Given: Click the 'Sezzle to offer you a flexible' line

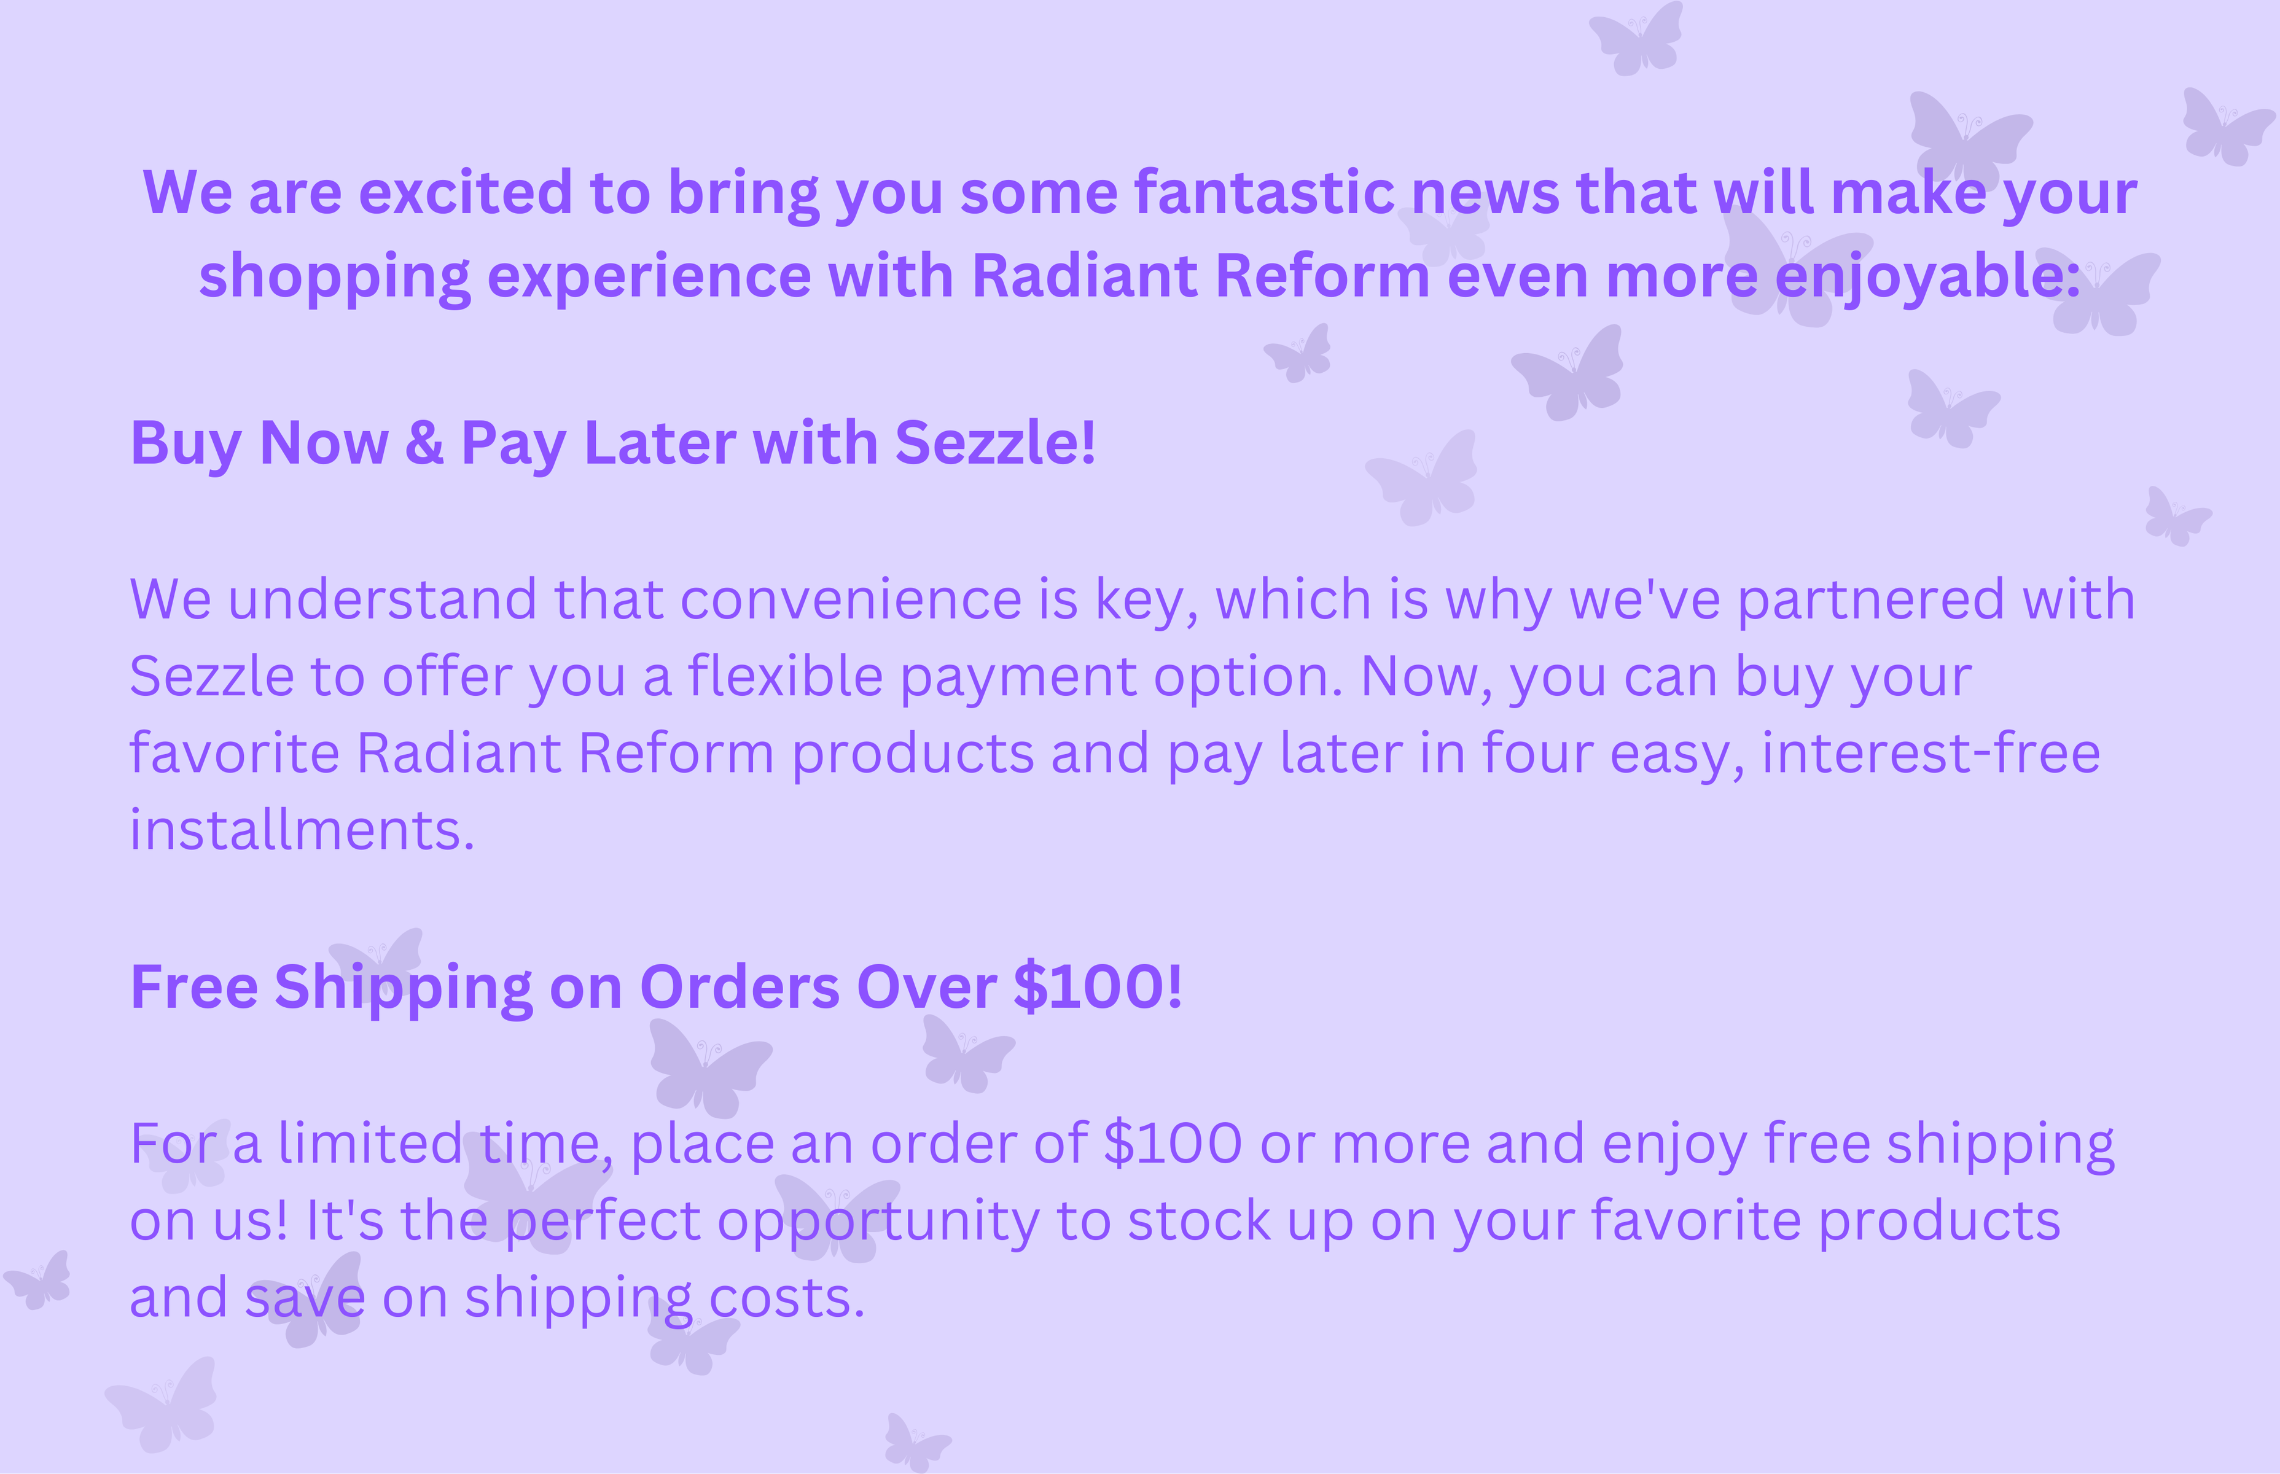Looking at the screenshot, I should tap(1051, 677).
